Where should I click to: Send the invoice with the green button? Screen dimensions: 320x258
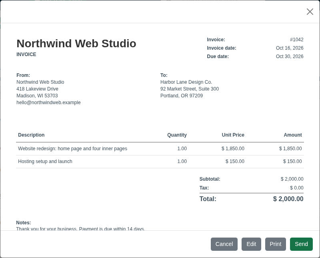301,244
